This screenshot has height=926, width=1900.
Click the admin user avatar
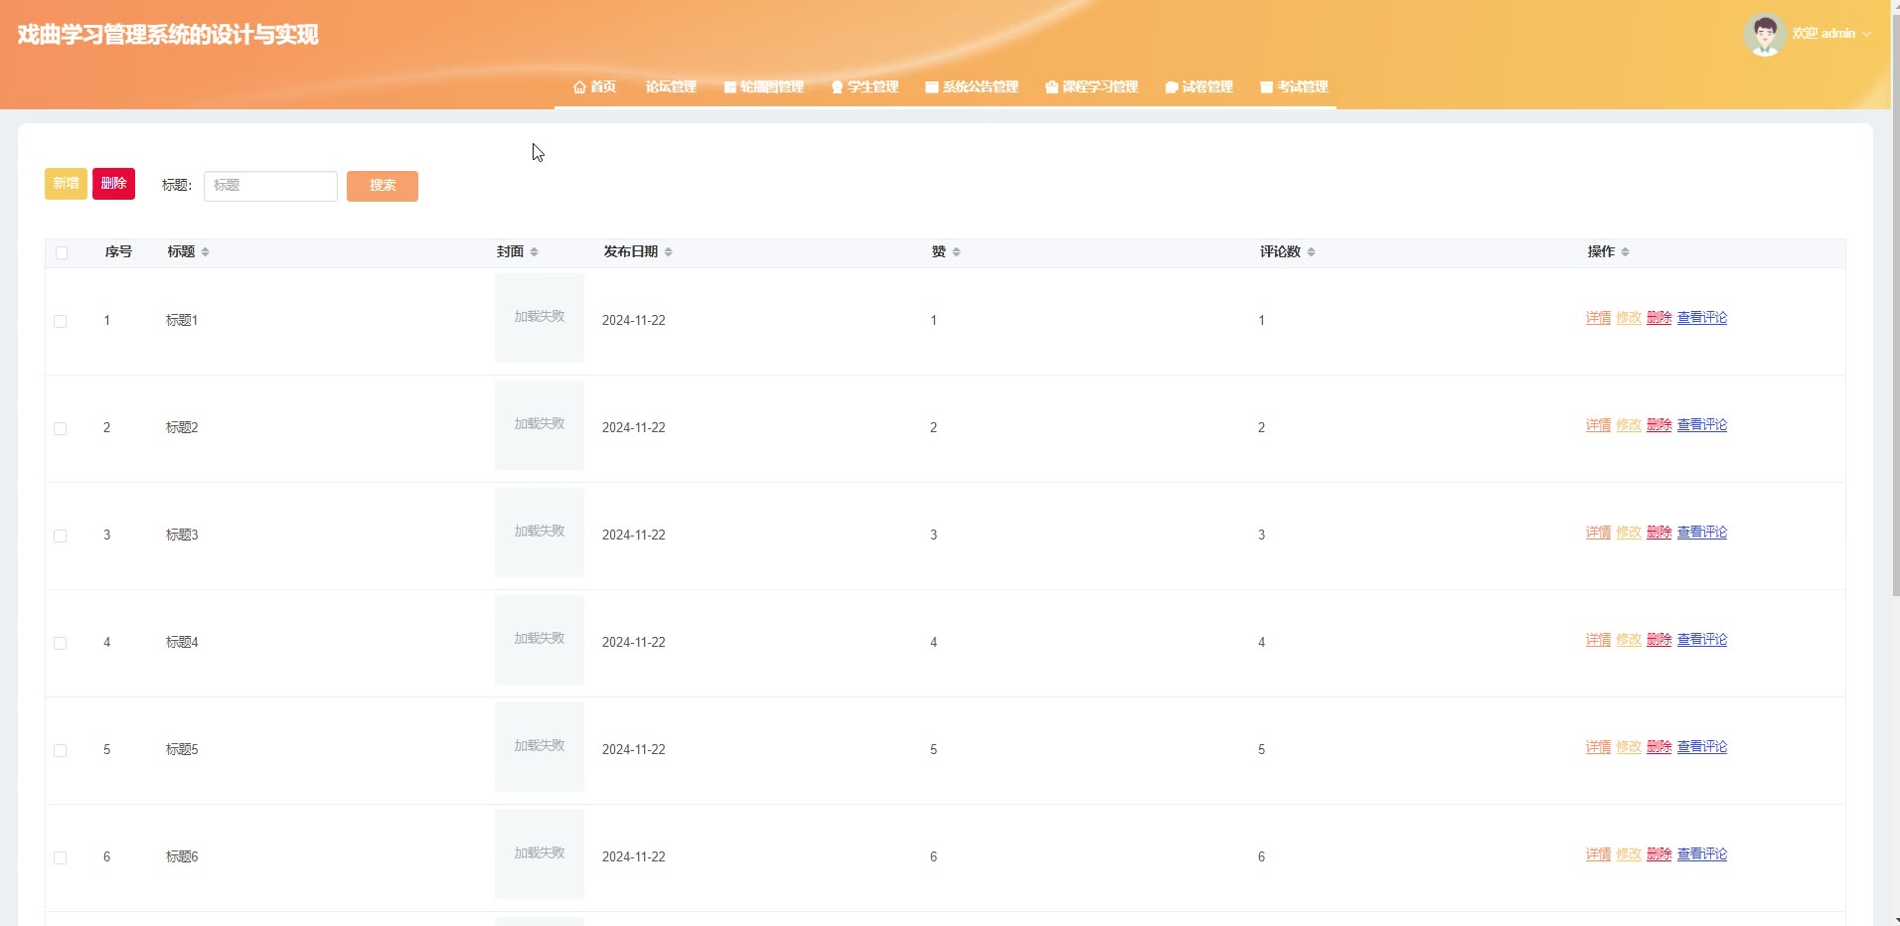click(x=1765, y=35)
